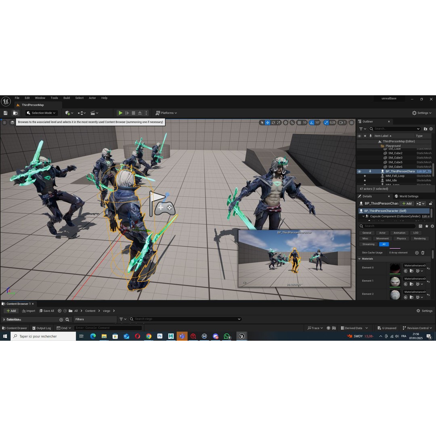Open the Selection Mode dropdown
The image size is (436, 436).
41,113
